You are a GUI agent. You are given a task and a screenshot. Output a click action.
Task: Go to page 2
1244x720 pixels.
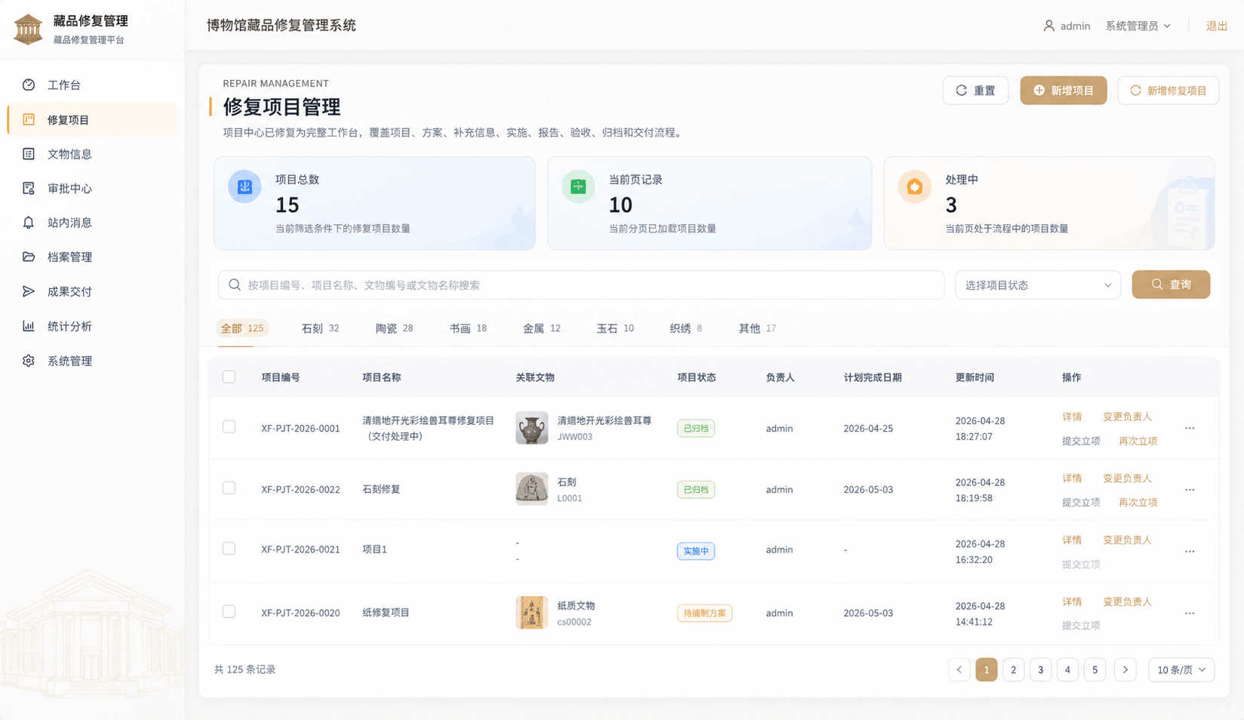[1013, 669]
